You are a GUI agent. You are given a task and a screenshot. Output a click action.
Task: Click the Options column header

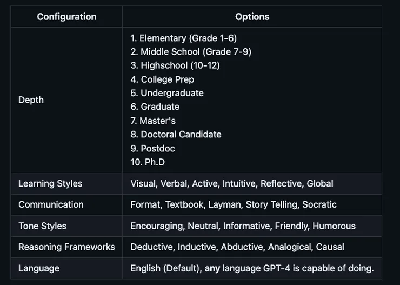252,17
